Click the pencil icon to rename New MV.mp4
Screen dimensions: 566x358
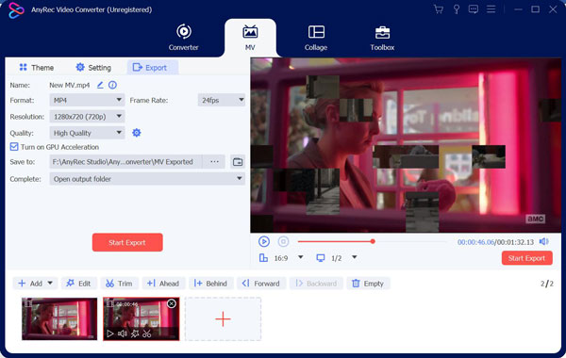100,85
